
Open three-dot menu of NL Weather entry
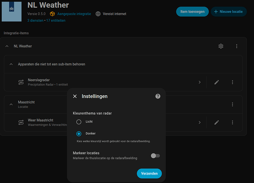pyautogui.click(x=237, y=46)
